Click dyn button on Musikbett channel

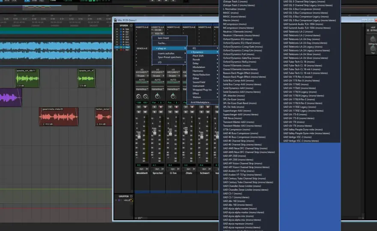point(141,169)
